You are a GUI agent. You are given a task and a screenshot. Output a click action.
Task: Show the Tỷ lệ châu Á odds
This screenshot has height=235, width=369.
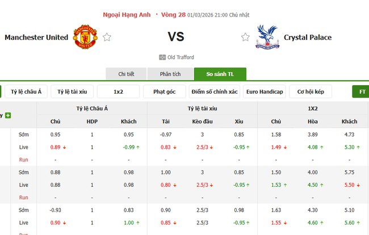26,92
